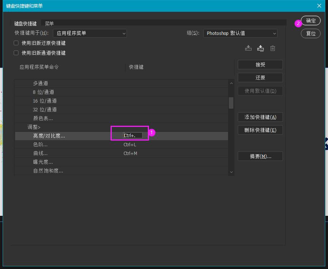This screenshot has width=328, height=269.
Task: Select the 色阶... row
Action: 122,144
